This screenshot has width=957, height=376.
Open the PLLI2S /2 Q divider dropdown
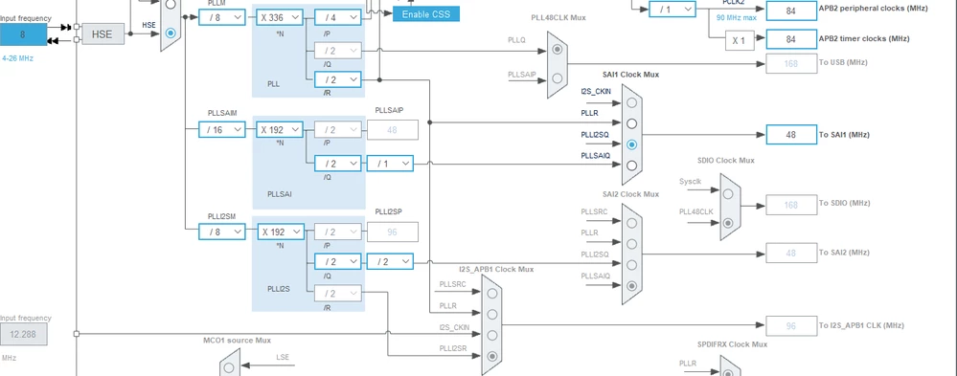tap(338, 261)
